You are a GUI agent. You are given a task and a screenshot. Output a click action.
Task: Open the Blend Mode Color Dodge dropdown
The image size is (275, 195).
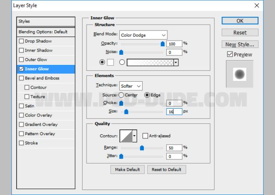(143, 35)
